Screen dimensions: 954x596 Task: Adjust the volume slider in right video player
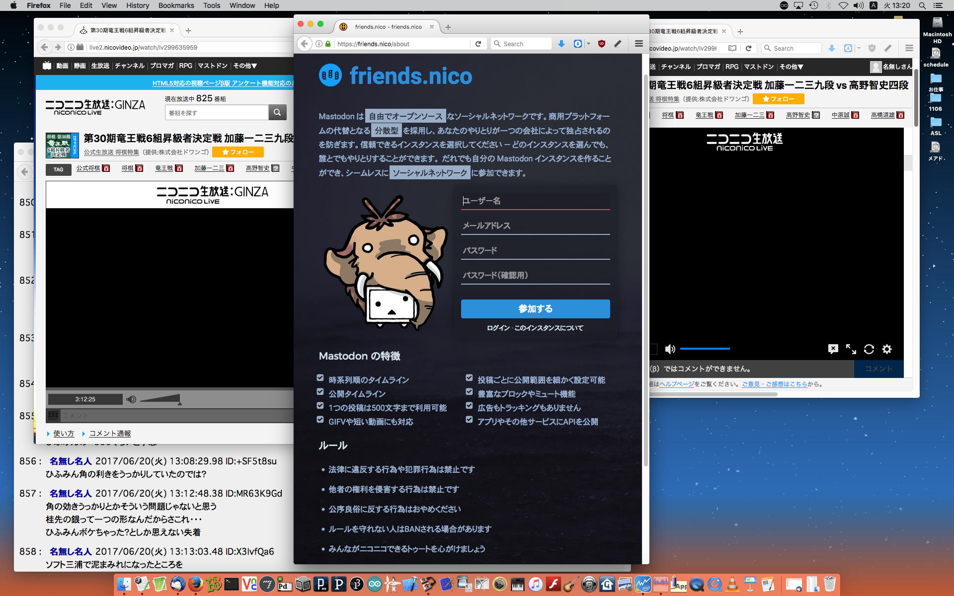[x=705, y=349]
